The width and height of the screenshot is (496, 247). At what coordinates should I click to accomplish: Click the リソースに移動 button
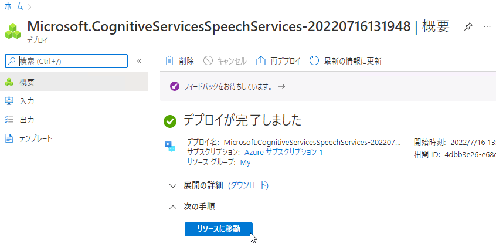[x=219, y=229]
